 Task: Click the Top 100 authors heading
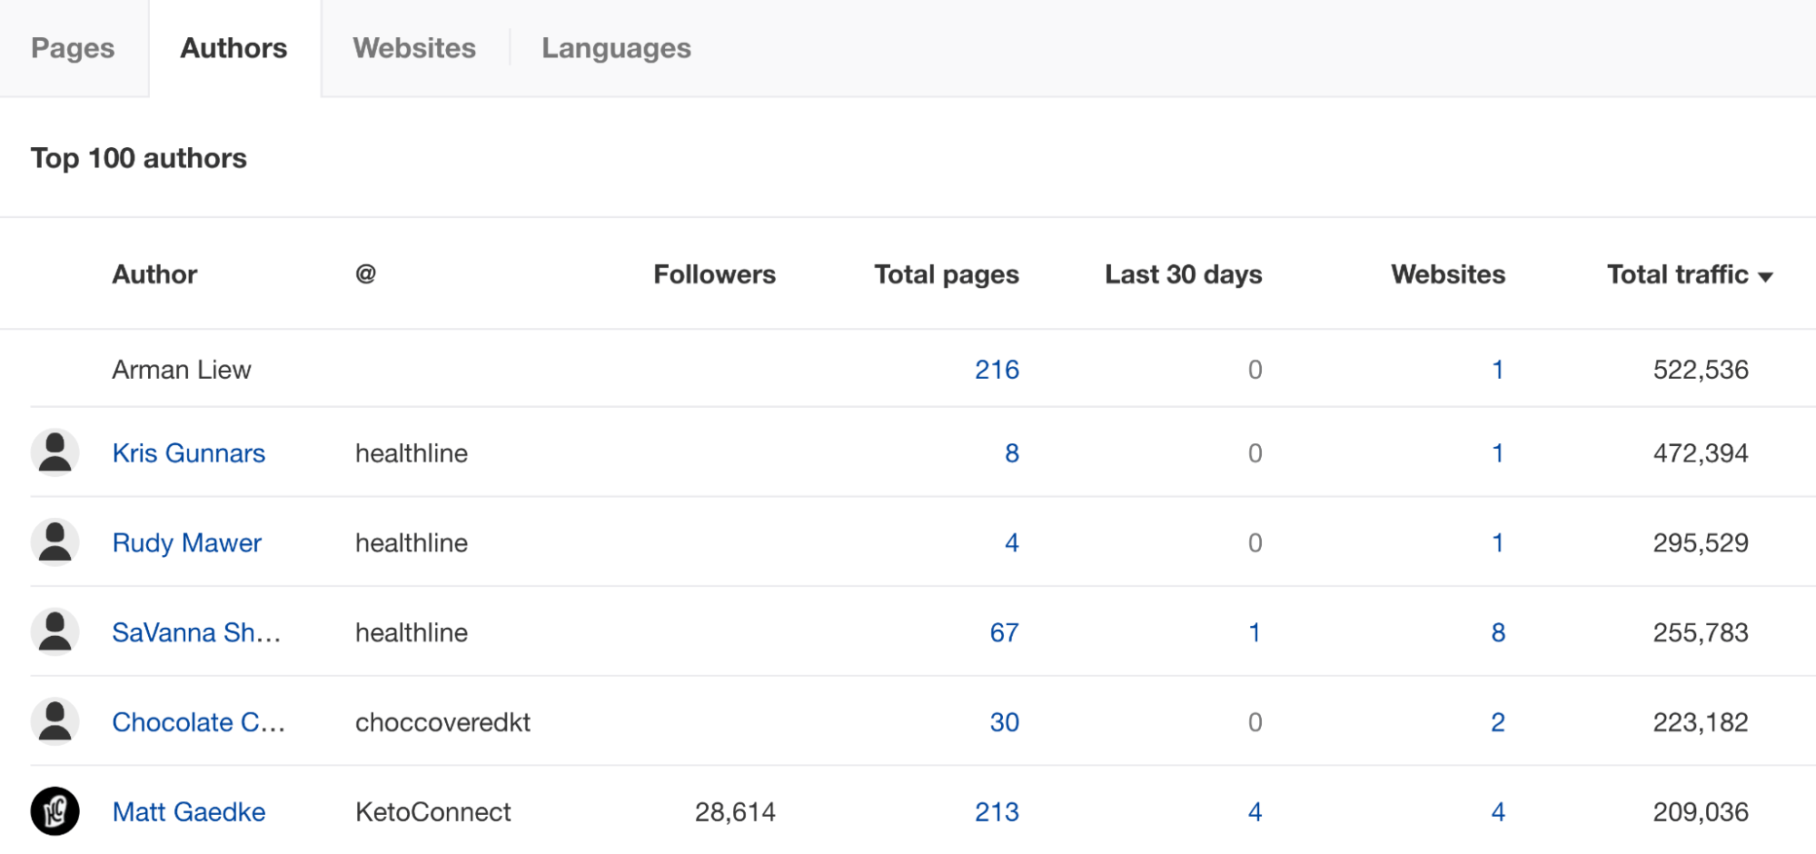(x=138, y=158)
